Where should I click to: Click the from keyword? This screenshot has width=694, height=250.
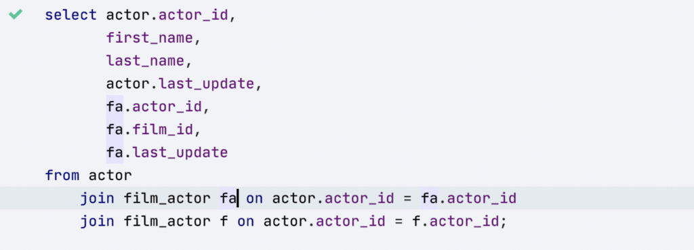coord(62,175)
